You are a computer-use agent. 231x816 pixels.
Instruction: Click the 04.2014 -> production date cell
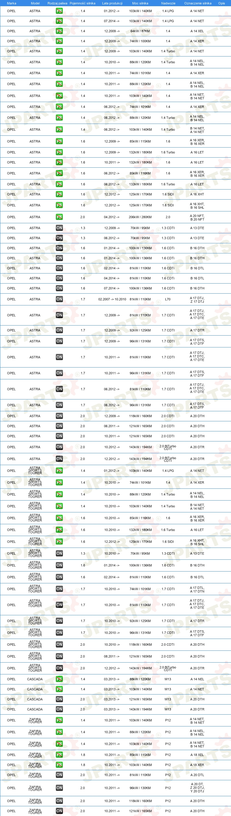pos(112,278)
